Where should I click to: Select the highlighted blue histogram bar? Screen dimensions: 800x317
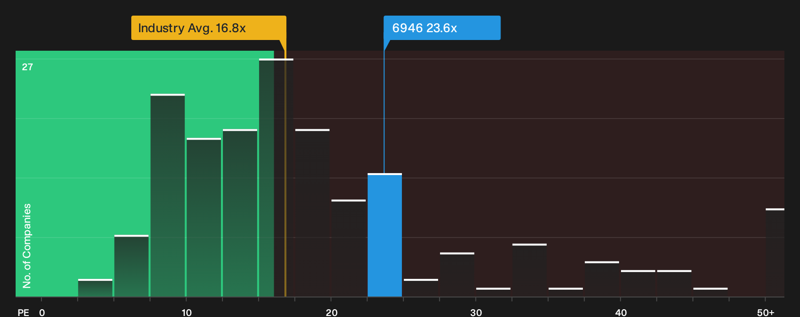[x=385, y=235]
